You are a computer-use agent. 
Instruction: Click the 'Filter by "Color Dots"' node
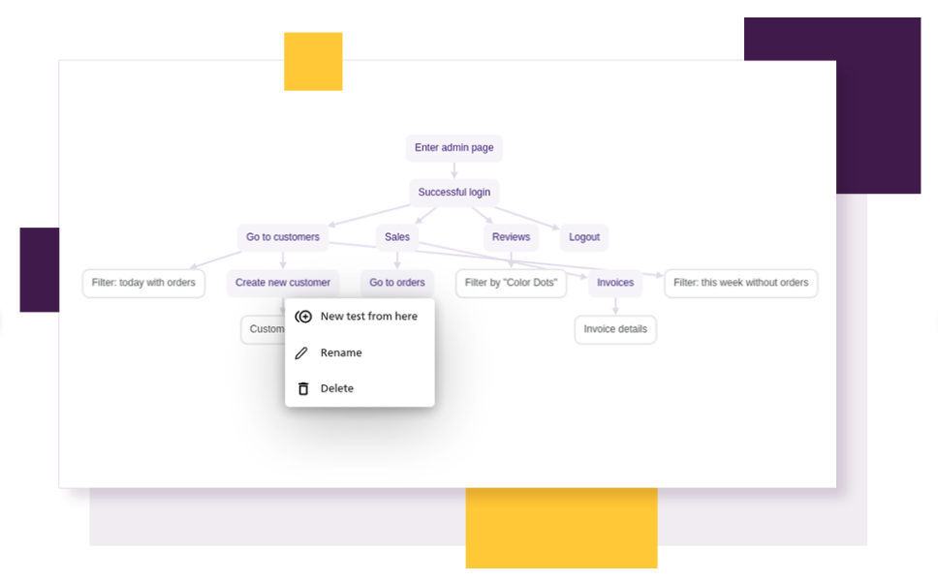[x=511, y=283]
